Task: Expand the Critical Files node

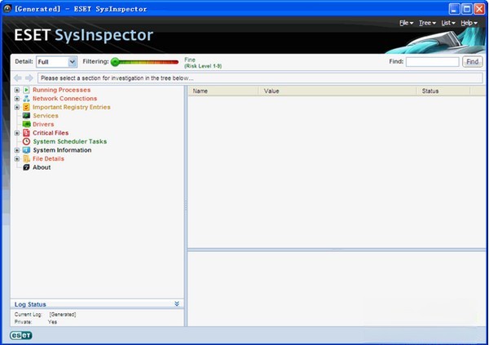Action: click(17, 133)
